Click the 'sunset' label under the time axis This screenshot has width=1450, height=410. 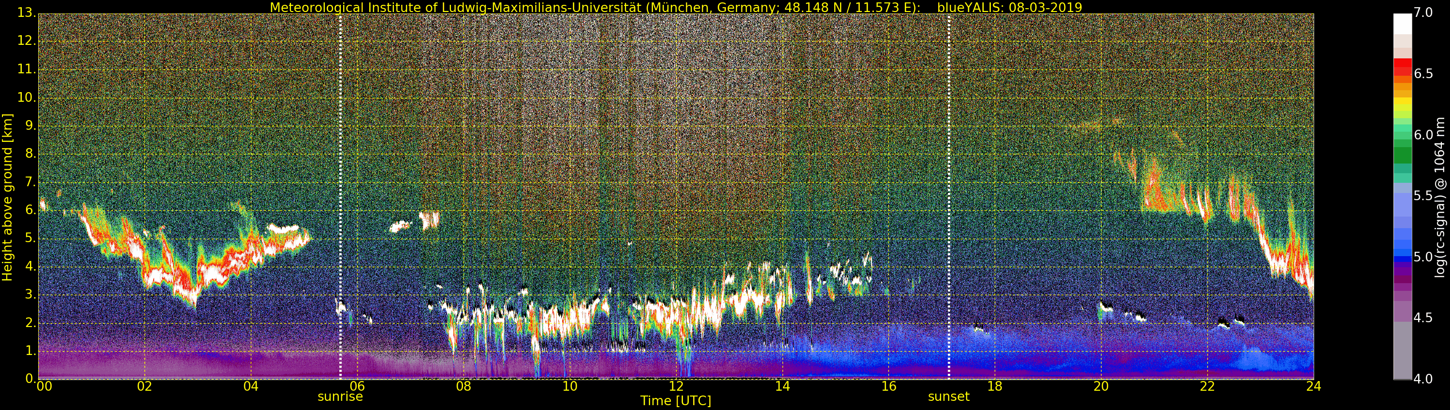[x=948, y=396]
